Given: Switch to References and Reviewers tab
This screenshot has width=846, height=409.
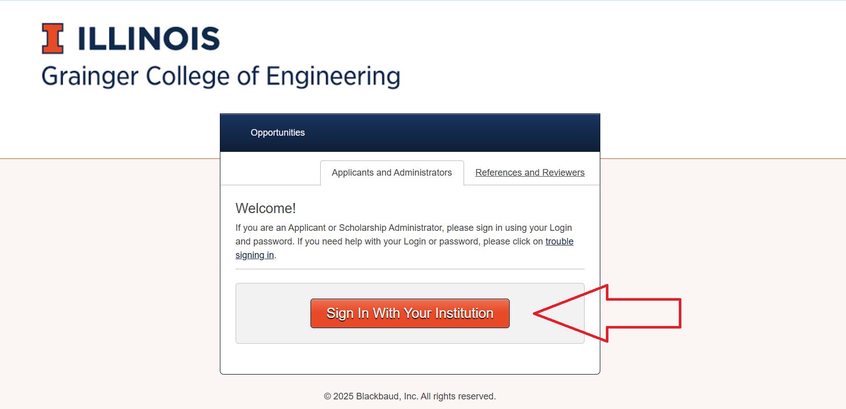Looking at the screenshot, I should point(529,173).
